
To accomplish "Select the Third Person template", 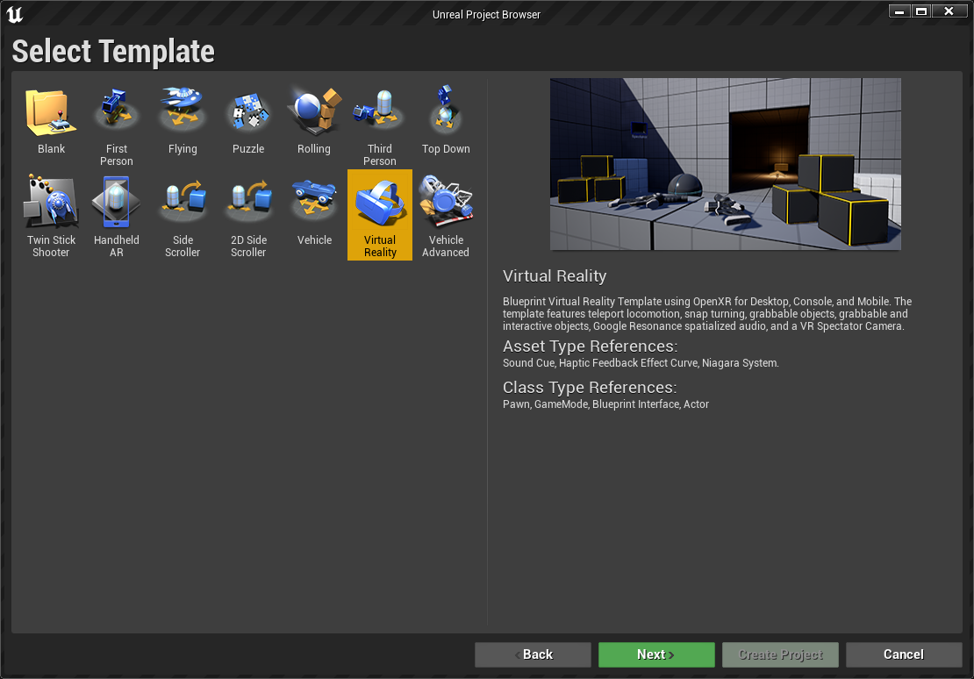I will tap(380, 125).
